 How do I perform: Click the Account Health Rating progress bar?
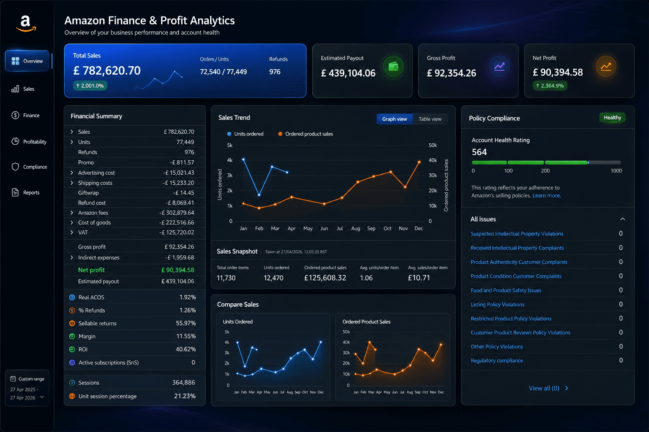[x=546, y=162]
